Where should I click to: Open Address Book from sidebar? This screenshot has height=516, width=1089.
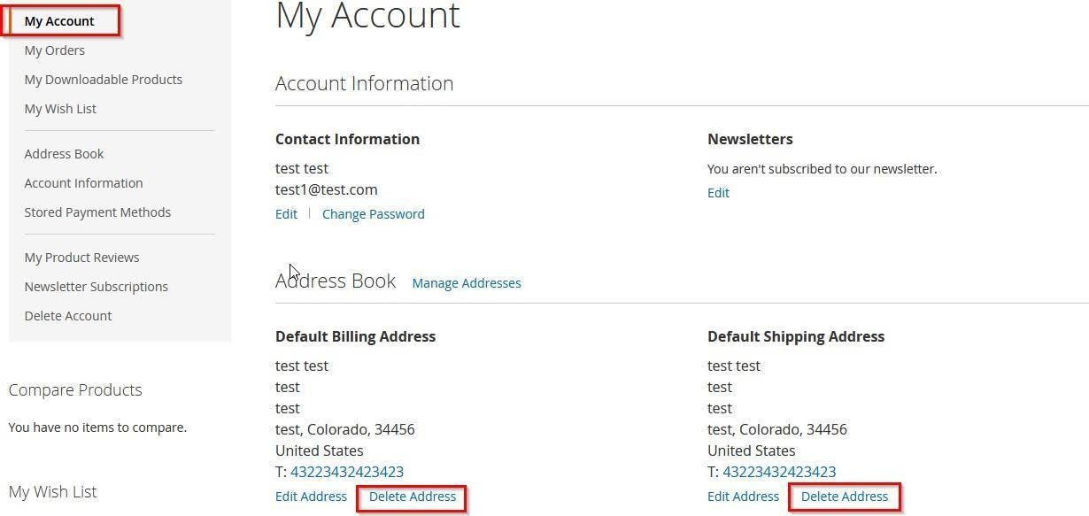tap(64, 154)
